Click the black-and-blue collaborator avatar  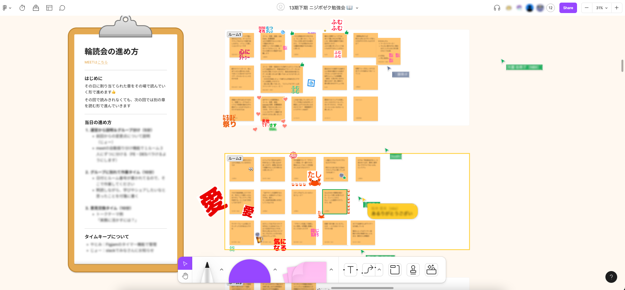tap(529, 8)
